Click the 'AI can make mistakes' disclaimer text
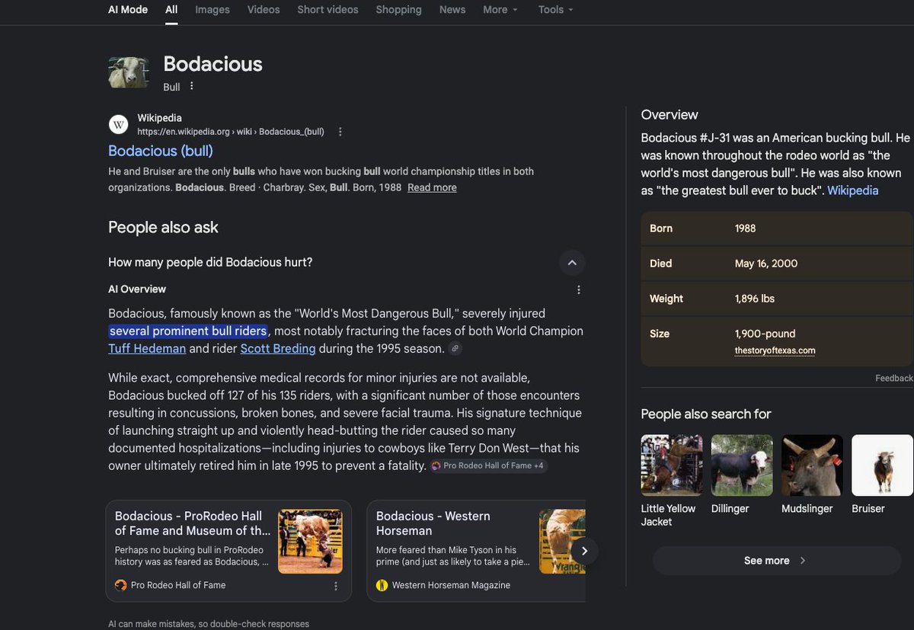This screenshot has height=630, width=914. [209, 624]
